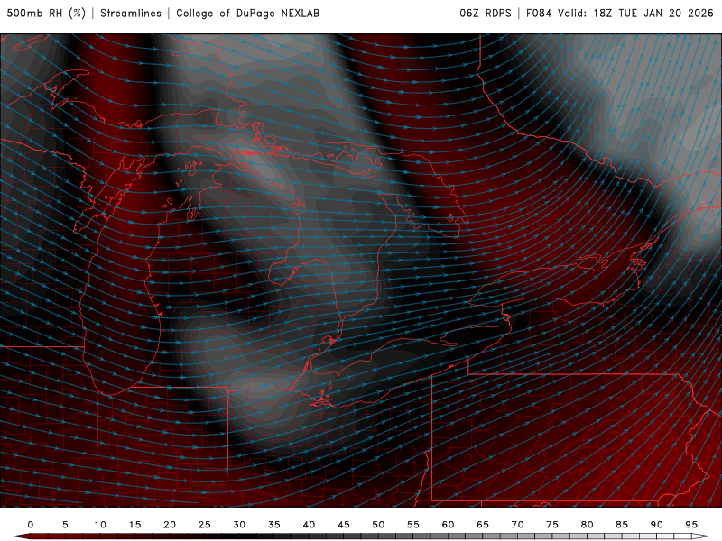Select the "15" value on the color scale
Image resolution: width=722 pixels, height=541 pixels.
134,525
